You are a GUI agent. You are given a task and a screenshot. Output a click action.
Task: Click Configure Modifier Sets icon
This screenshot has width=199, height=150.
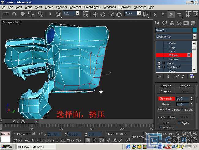click(x=192, y=76)
